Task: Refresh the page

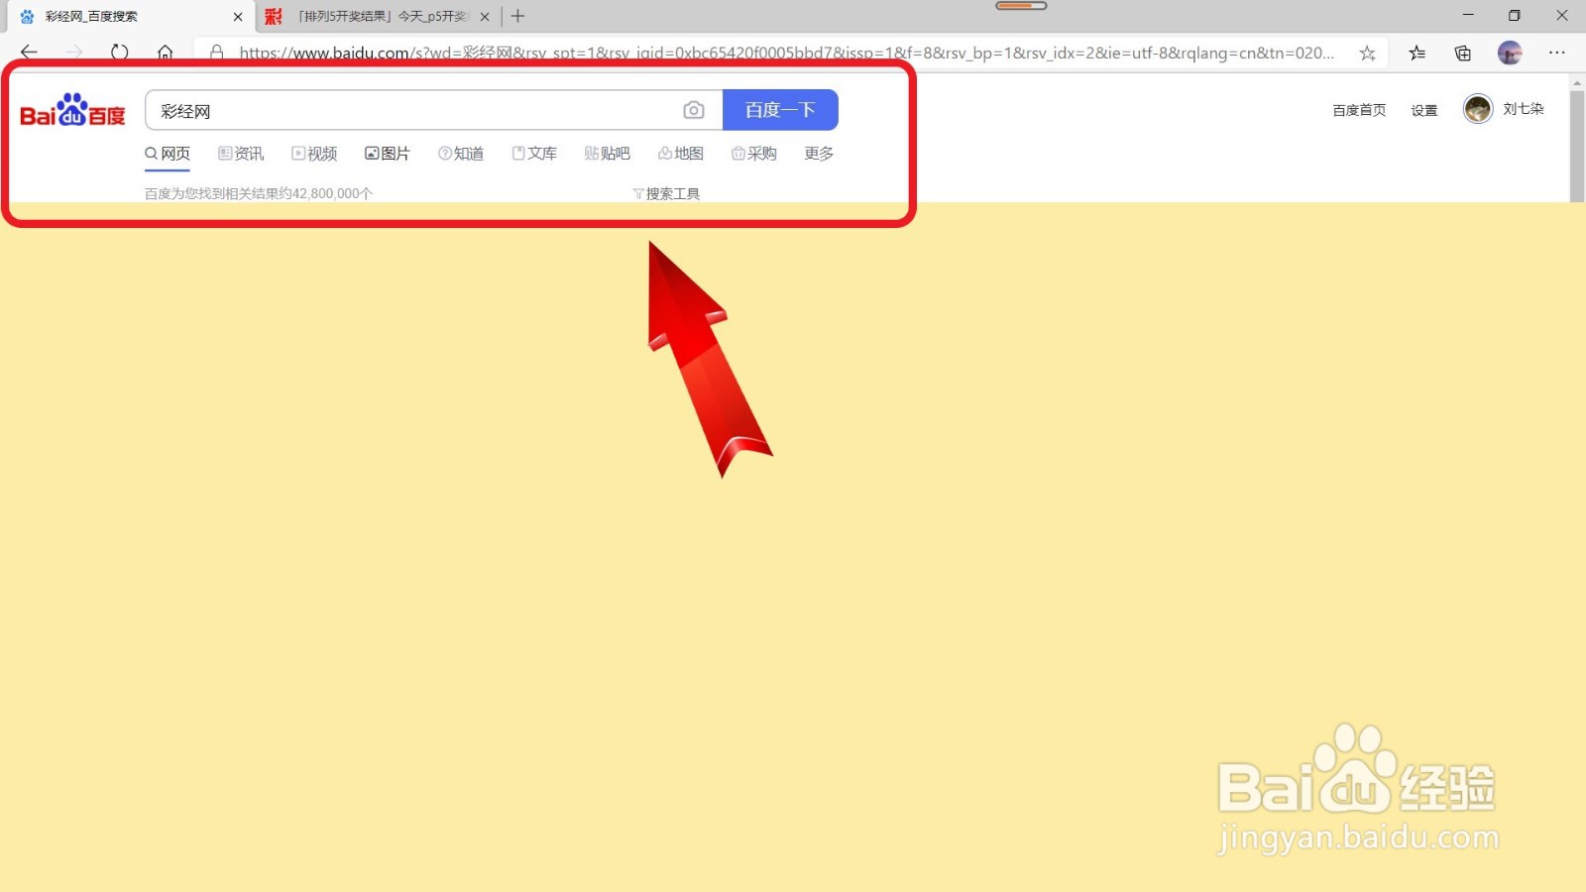Action: [120, 53]
